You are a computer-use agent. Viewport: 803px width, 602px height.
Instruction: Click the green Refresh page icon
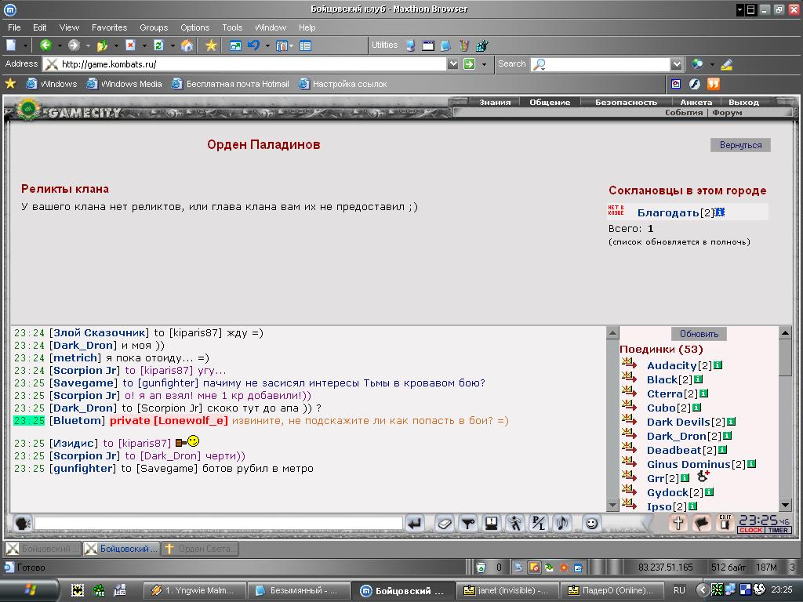tap(158, 45)
